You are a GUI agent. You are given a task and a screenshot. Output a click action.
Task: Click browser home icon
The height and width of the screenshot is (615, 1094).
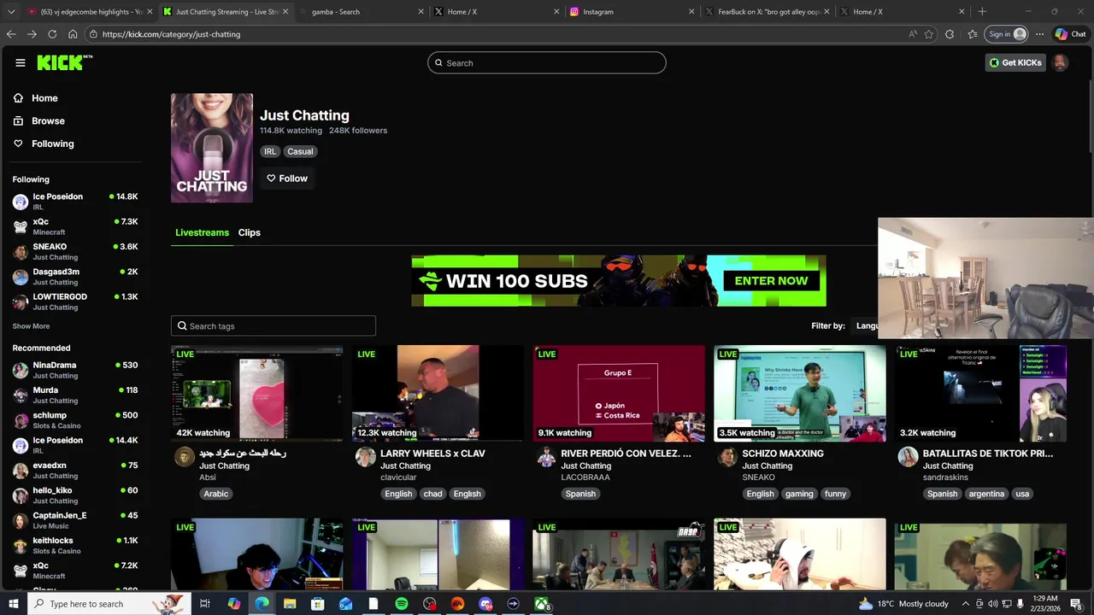[x=73, y=34]
